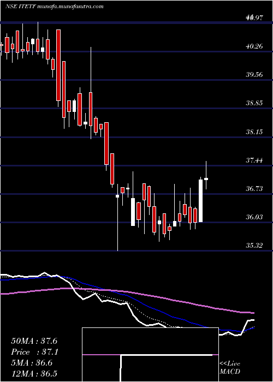Click the <<Live MACD label
This screenshot has width=273, height=382.
pos(230,368)
